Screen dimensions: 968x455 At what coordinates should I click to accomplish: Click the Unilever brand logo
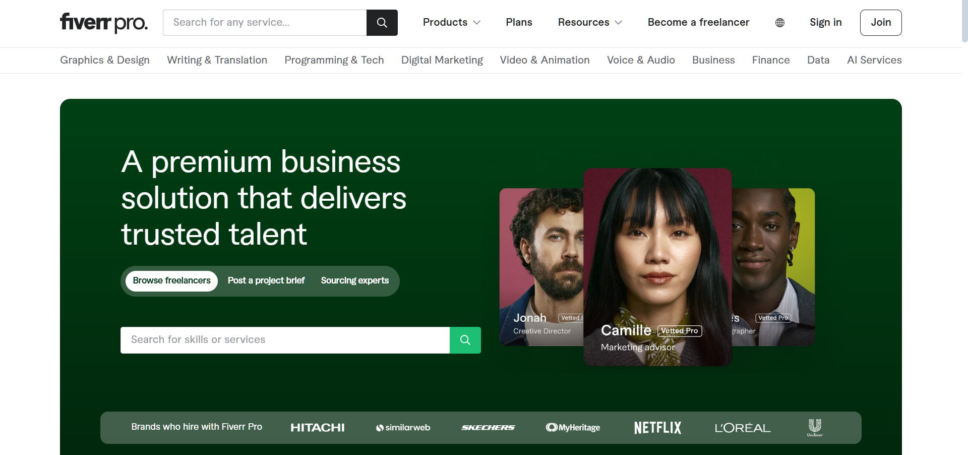coord(815,427)
